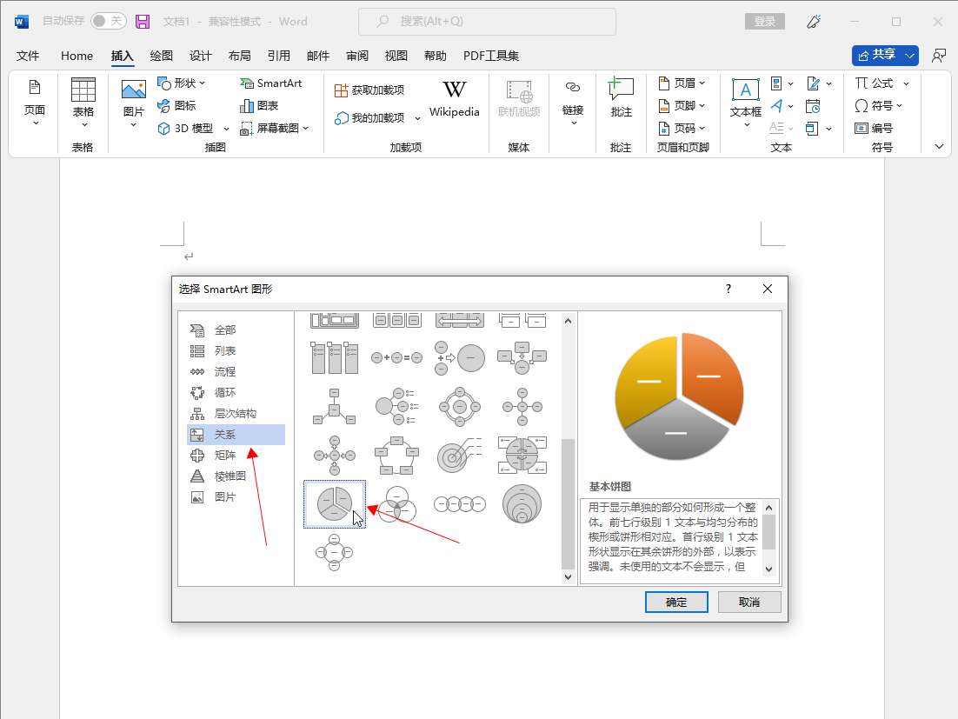Select the 矩阵 matrix category

[236, 455]
